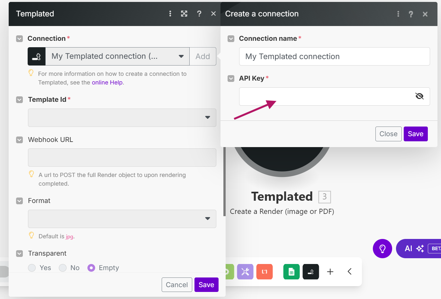Open the Templated panel three-dot options menu
The image size is (441, 299).
(x=170, y=13)
